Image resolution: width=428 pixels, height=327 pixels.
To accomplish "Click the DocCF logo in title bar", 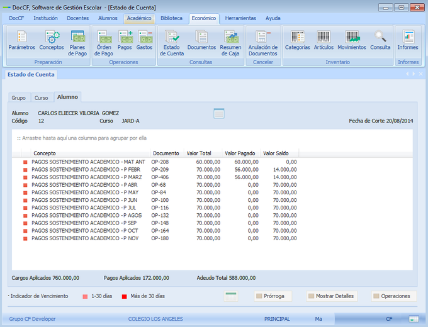I will (6, 8).
